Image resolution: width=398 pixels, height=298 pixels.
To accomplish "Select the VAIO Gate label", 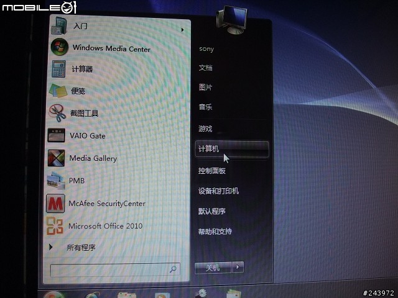I will pos(88,135).
